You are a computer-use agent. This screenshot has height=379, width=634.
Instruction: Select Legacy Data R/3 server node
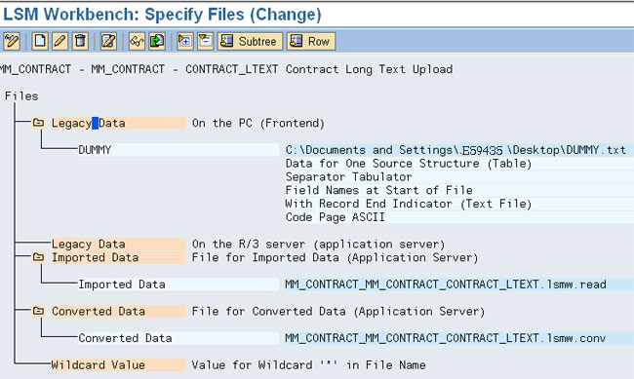click(x=118, y=244)
